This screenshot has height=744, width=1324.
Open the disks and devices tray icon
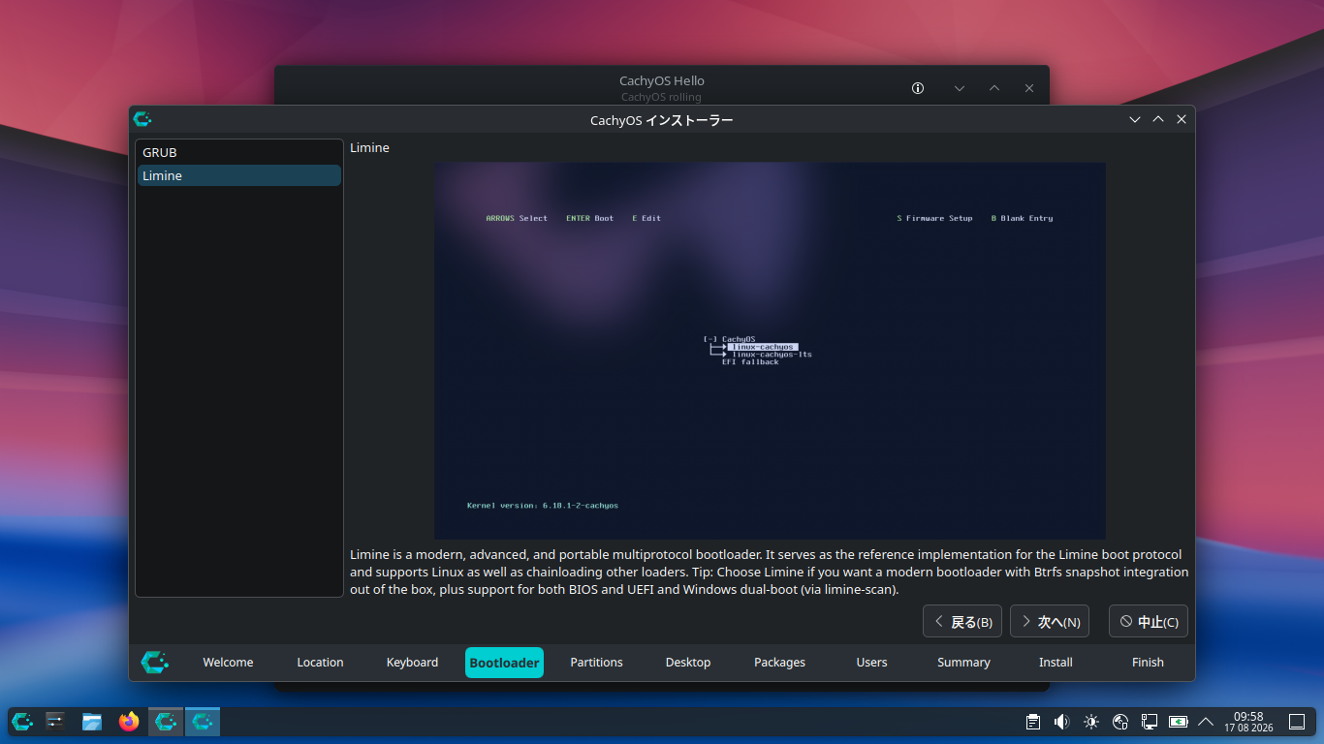[x=1120, y=722]
